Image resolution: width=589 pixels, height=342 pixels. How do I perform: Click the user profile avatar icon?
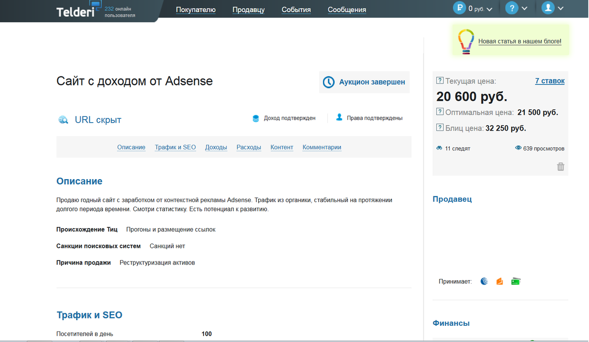tap(548, 8)
